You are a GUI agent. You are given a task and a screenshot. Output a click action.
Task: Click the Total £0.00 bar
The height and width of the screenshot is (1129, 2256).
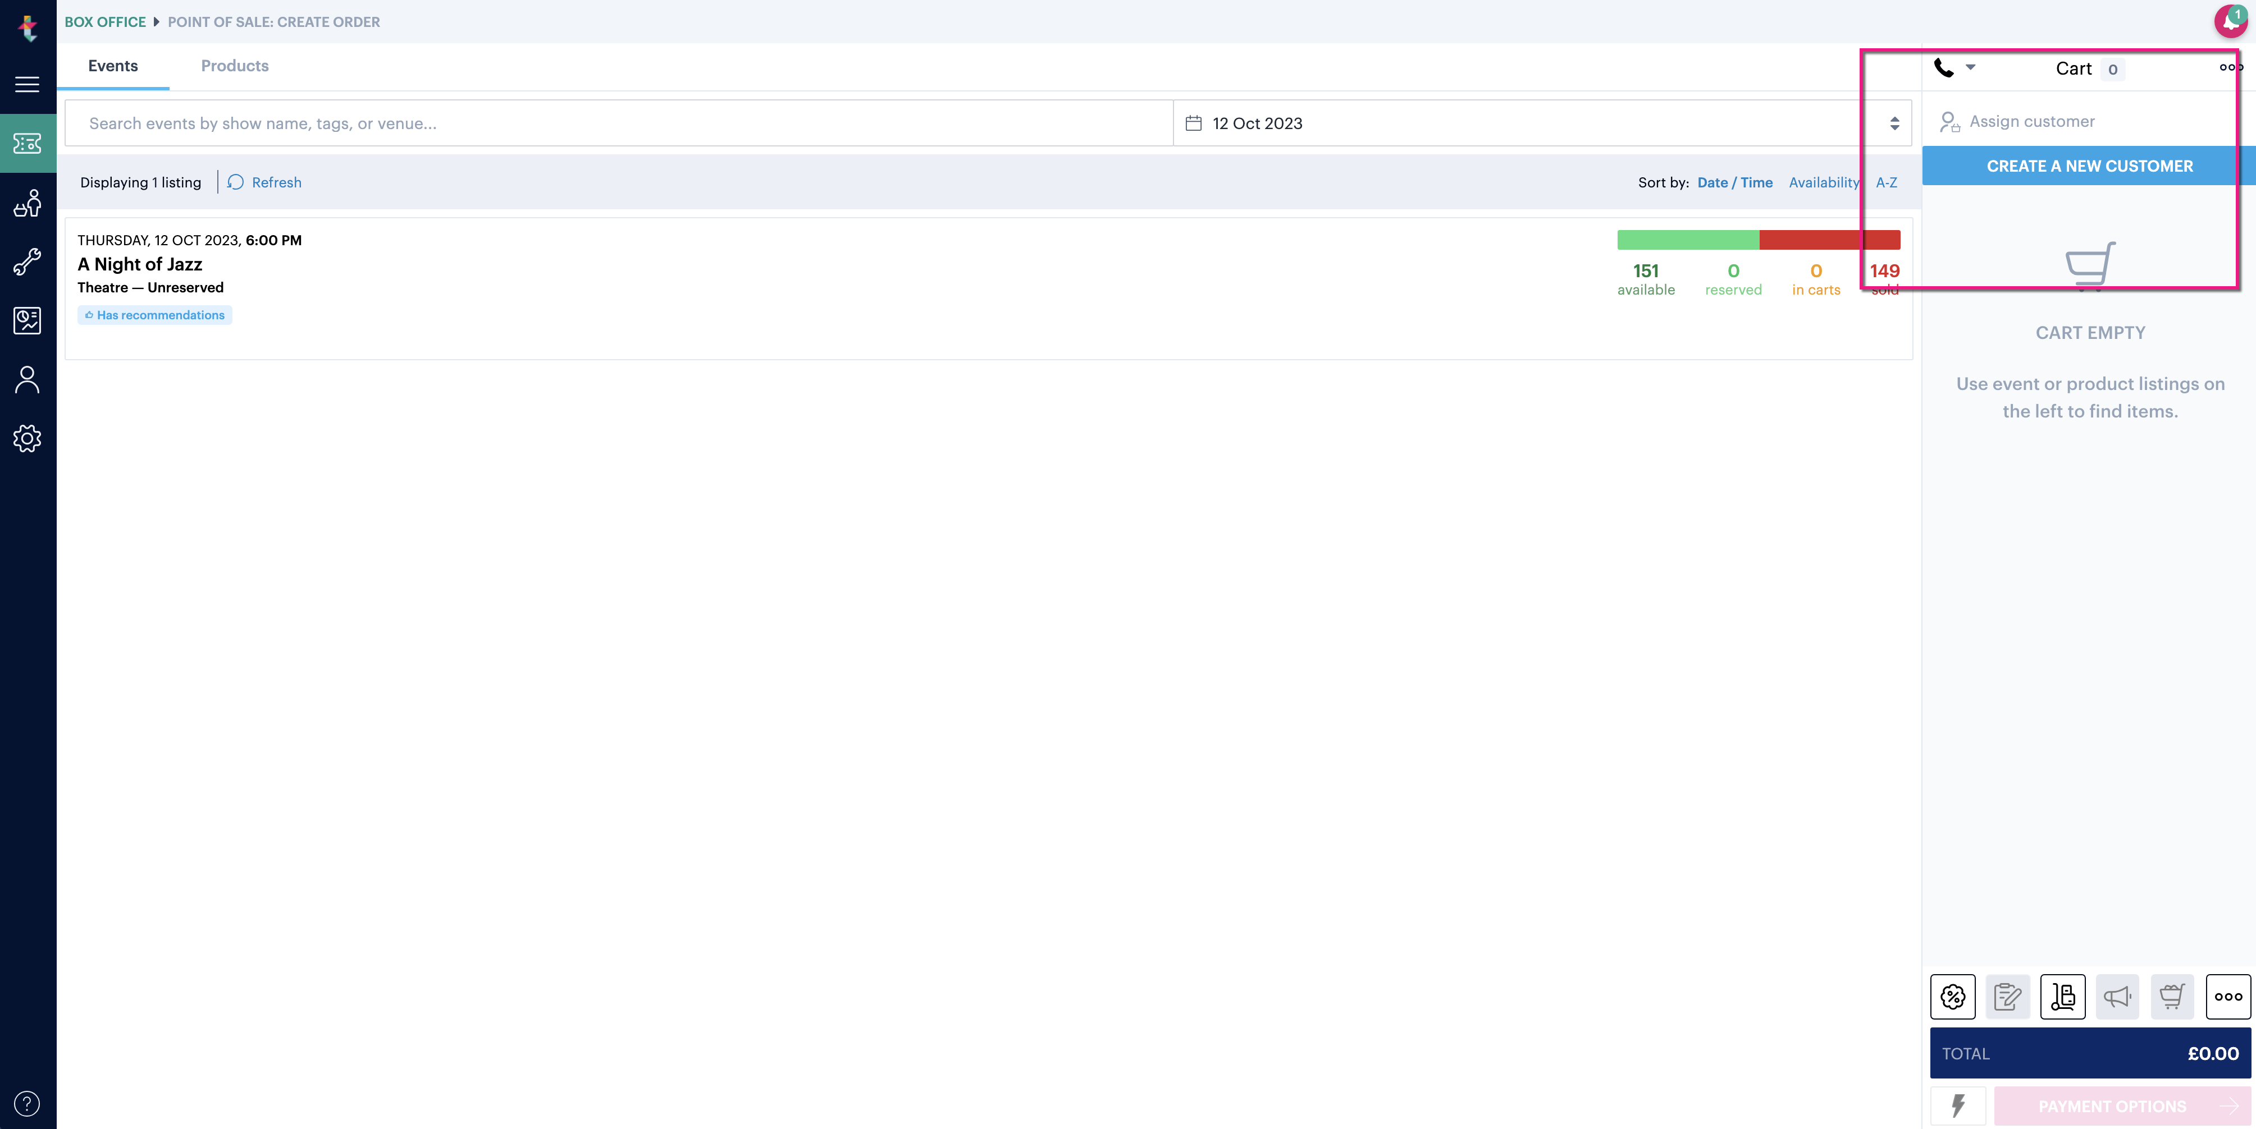2090,1053
